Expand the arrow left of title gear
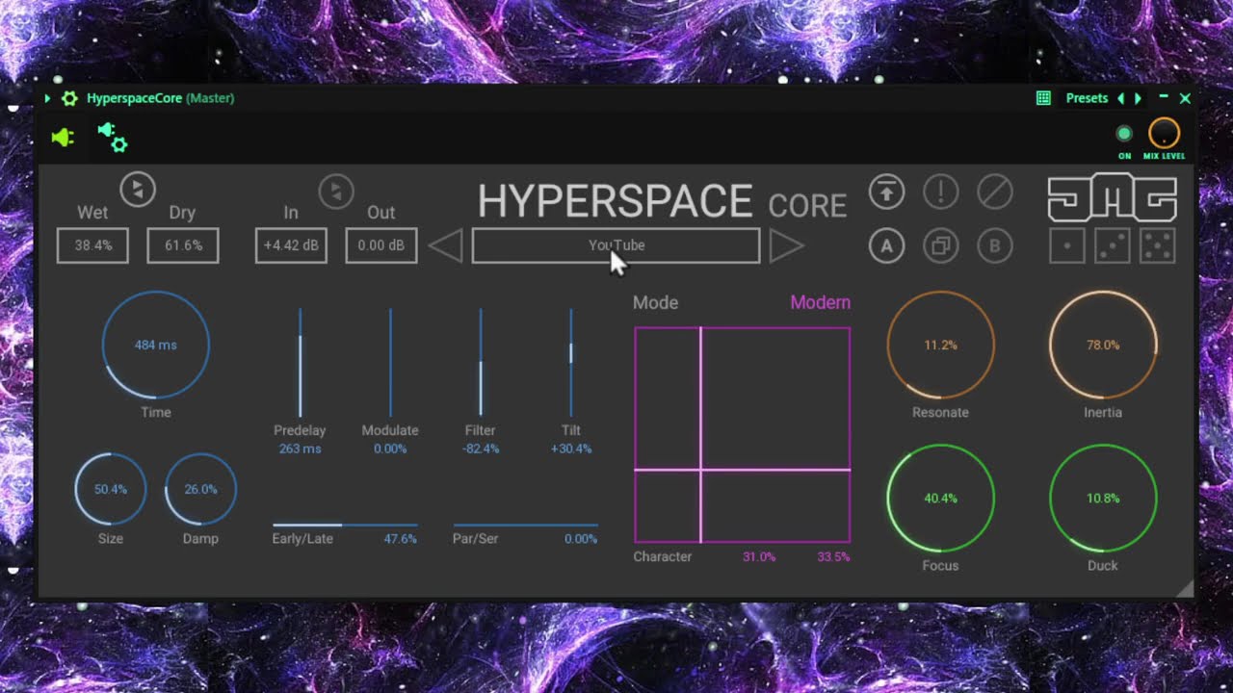This screenshot has width=1233, height=693. coord(47,98)
